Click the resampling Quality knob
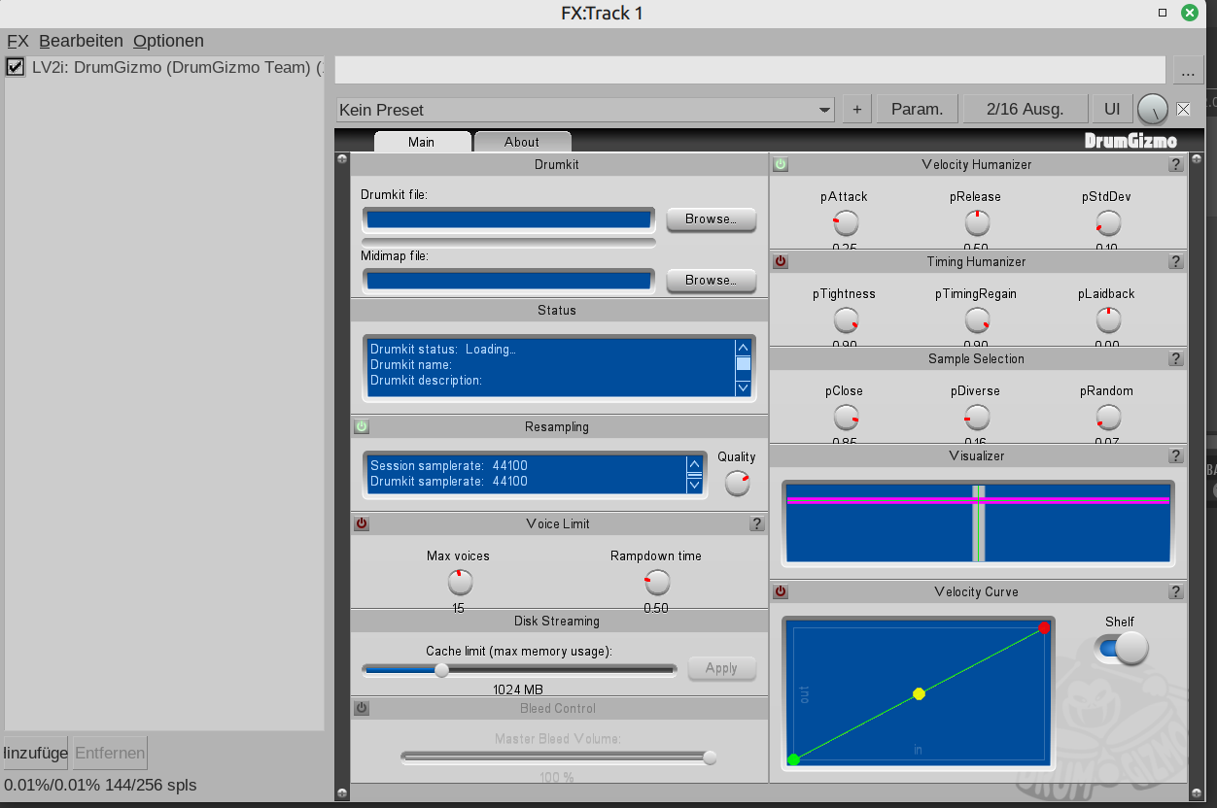Screen dimensions: 1217x808 (x=738, y=483)
